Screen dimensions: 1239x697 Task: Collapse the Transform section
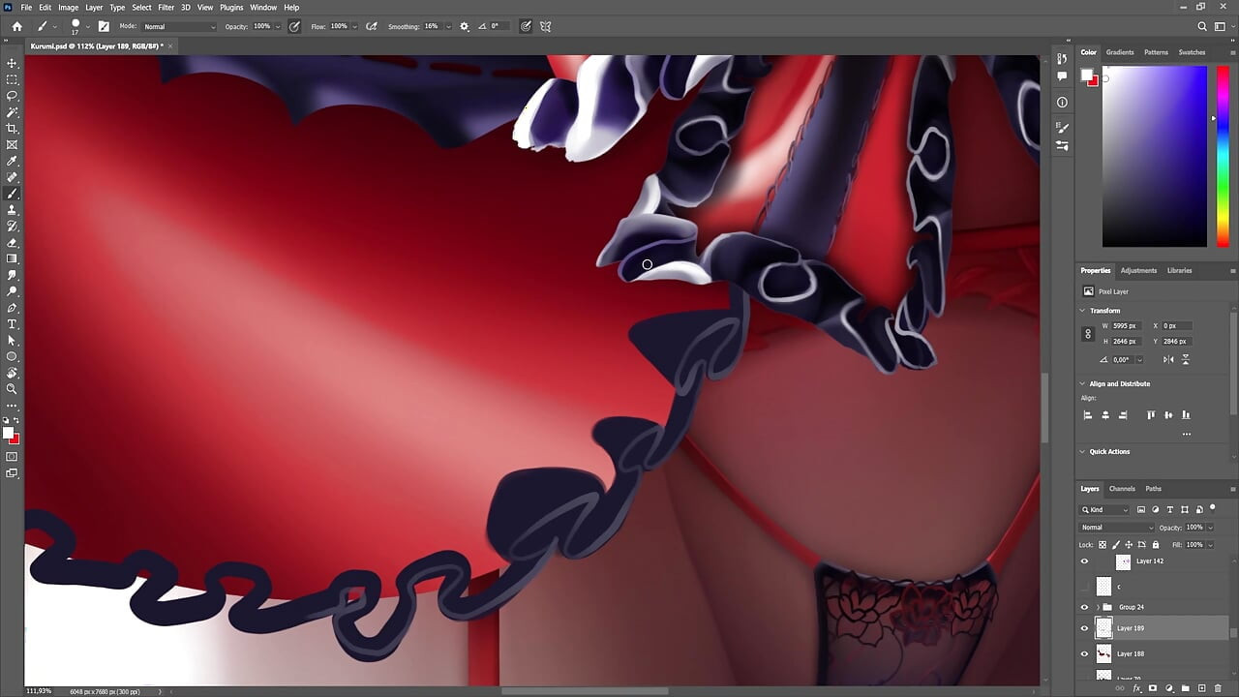(x=1083, y=311)
